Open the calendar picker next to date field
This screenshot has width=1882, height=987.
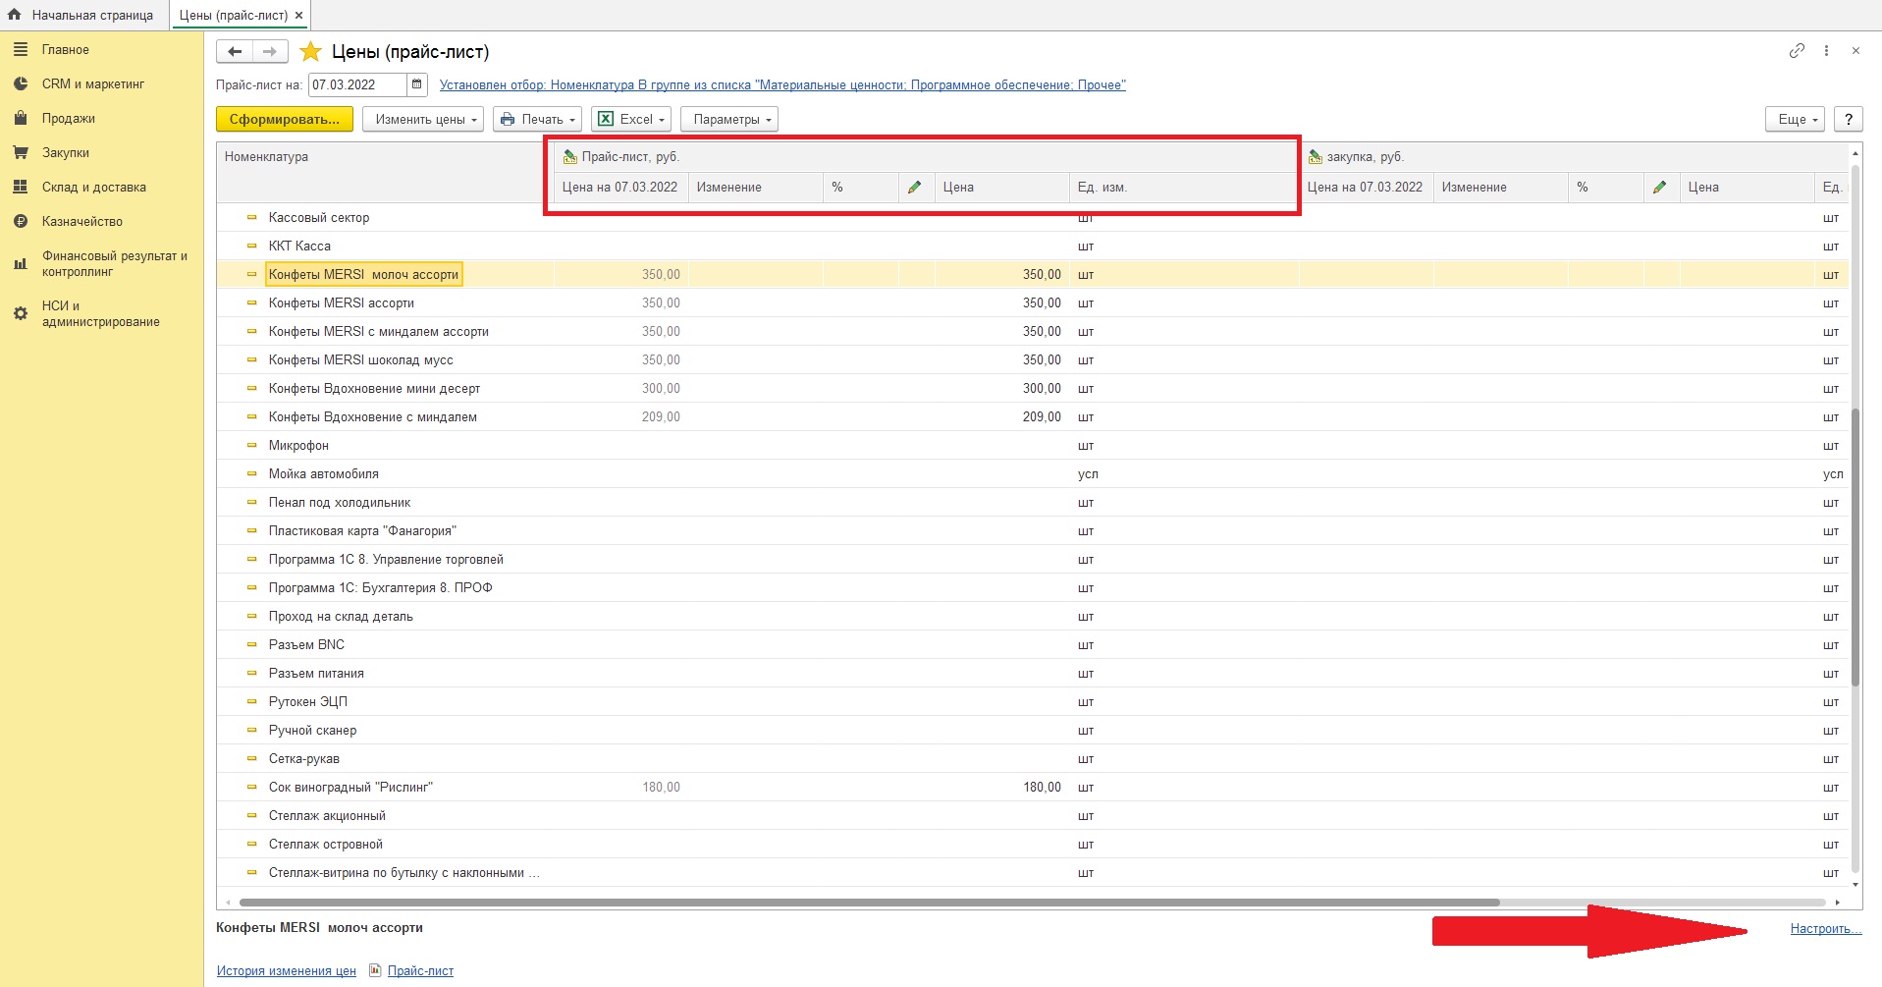coord(417,84)
